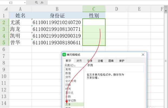The height and width of the screenshot is (108, 168).
Task: Select 文本 in the category list
Action: (x=68, y=104)
